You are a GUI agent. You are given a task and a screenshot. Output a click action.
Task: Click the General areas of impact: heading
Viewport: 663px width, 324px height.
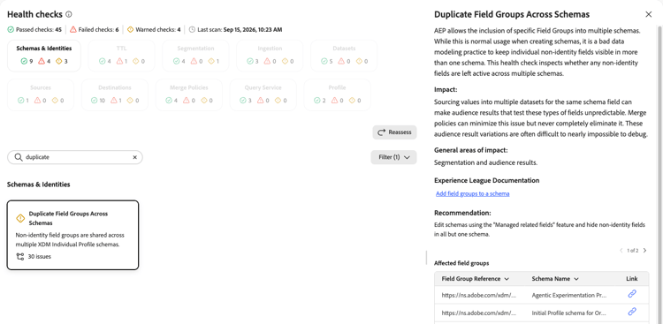coord(471,150)
